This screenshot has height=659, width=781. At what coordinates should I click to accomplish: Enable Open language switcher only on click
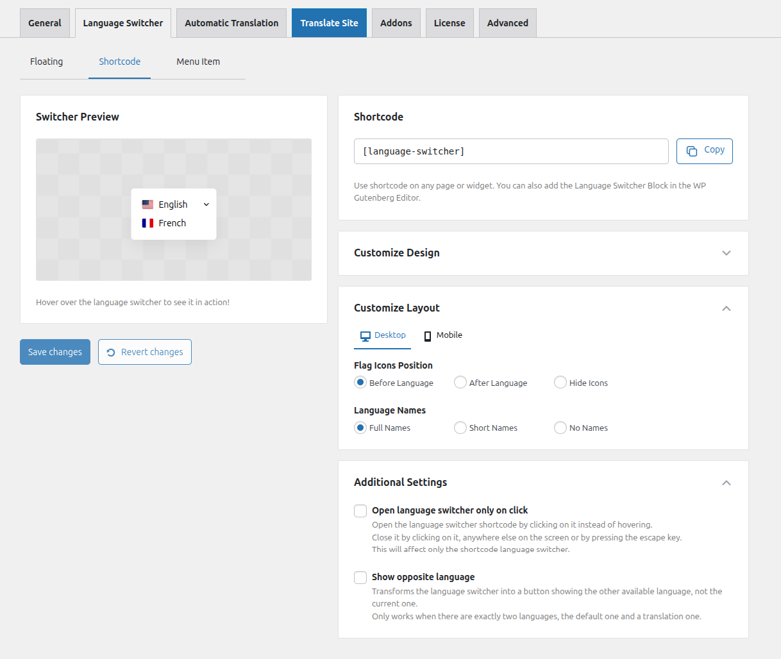[x=360, y=510]
